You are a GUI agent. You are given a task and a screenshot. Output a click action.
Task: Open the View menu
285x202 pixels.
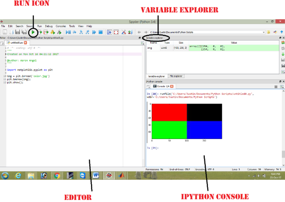81,26
